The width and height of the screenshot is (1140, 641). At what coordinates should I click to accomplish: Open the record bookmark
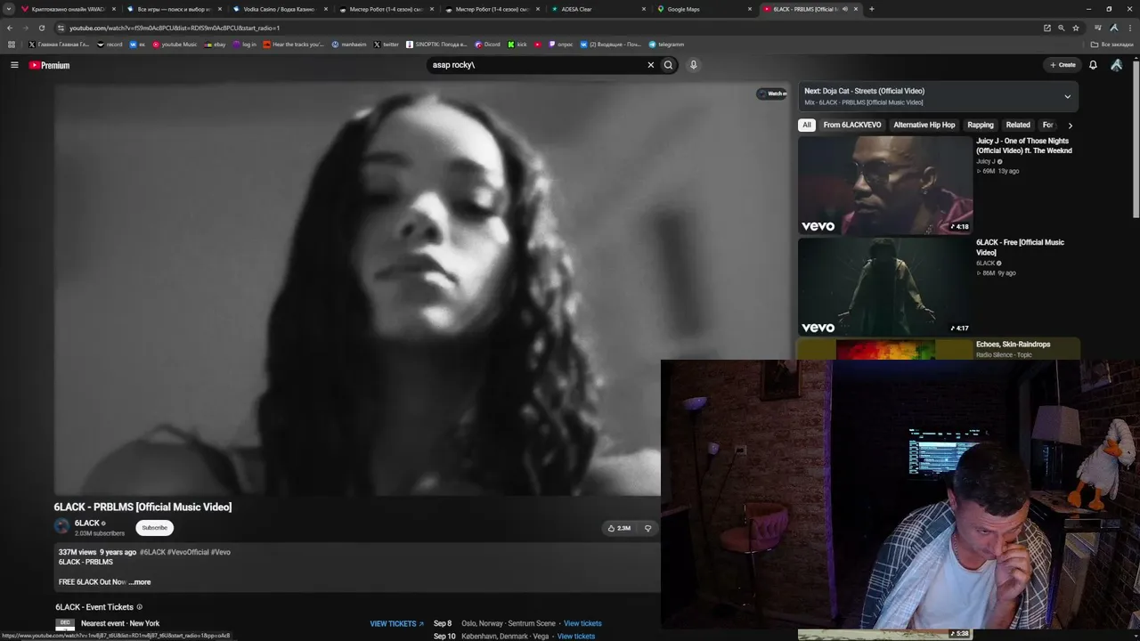(x=110, y=45)
